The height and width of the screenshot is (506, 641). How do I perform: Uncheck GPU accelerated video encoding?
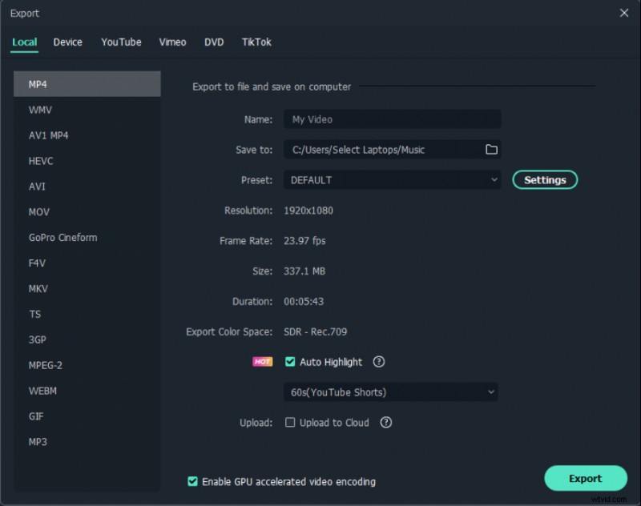pos(192,481)
